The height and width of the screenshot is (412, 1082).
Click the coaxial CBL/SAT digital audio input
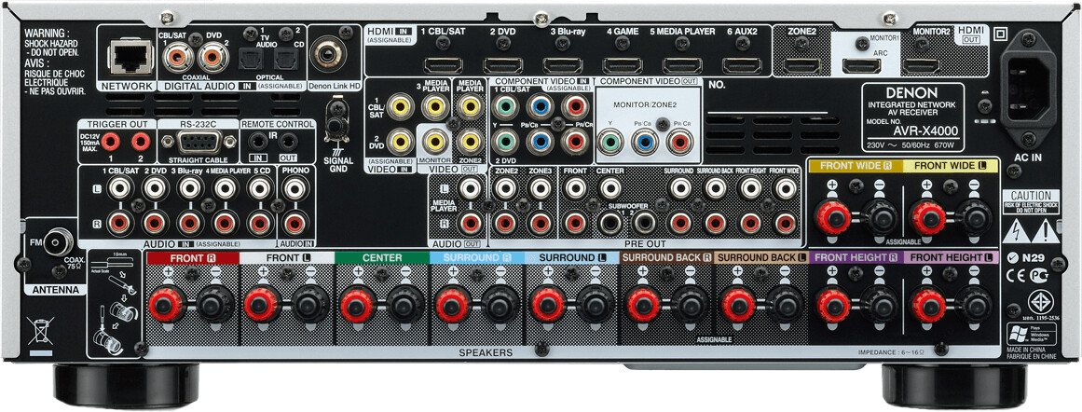pyautogui.click(x=175, y=60)
